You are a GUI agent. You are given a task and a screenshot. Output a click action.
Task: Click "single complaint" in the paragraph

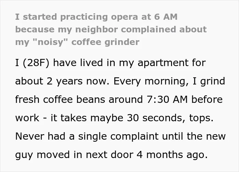[118, 137]
